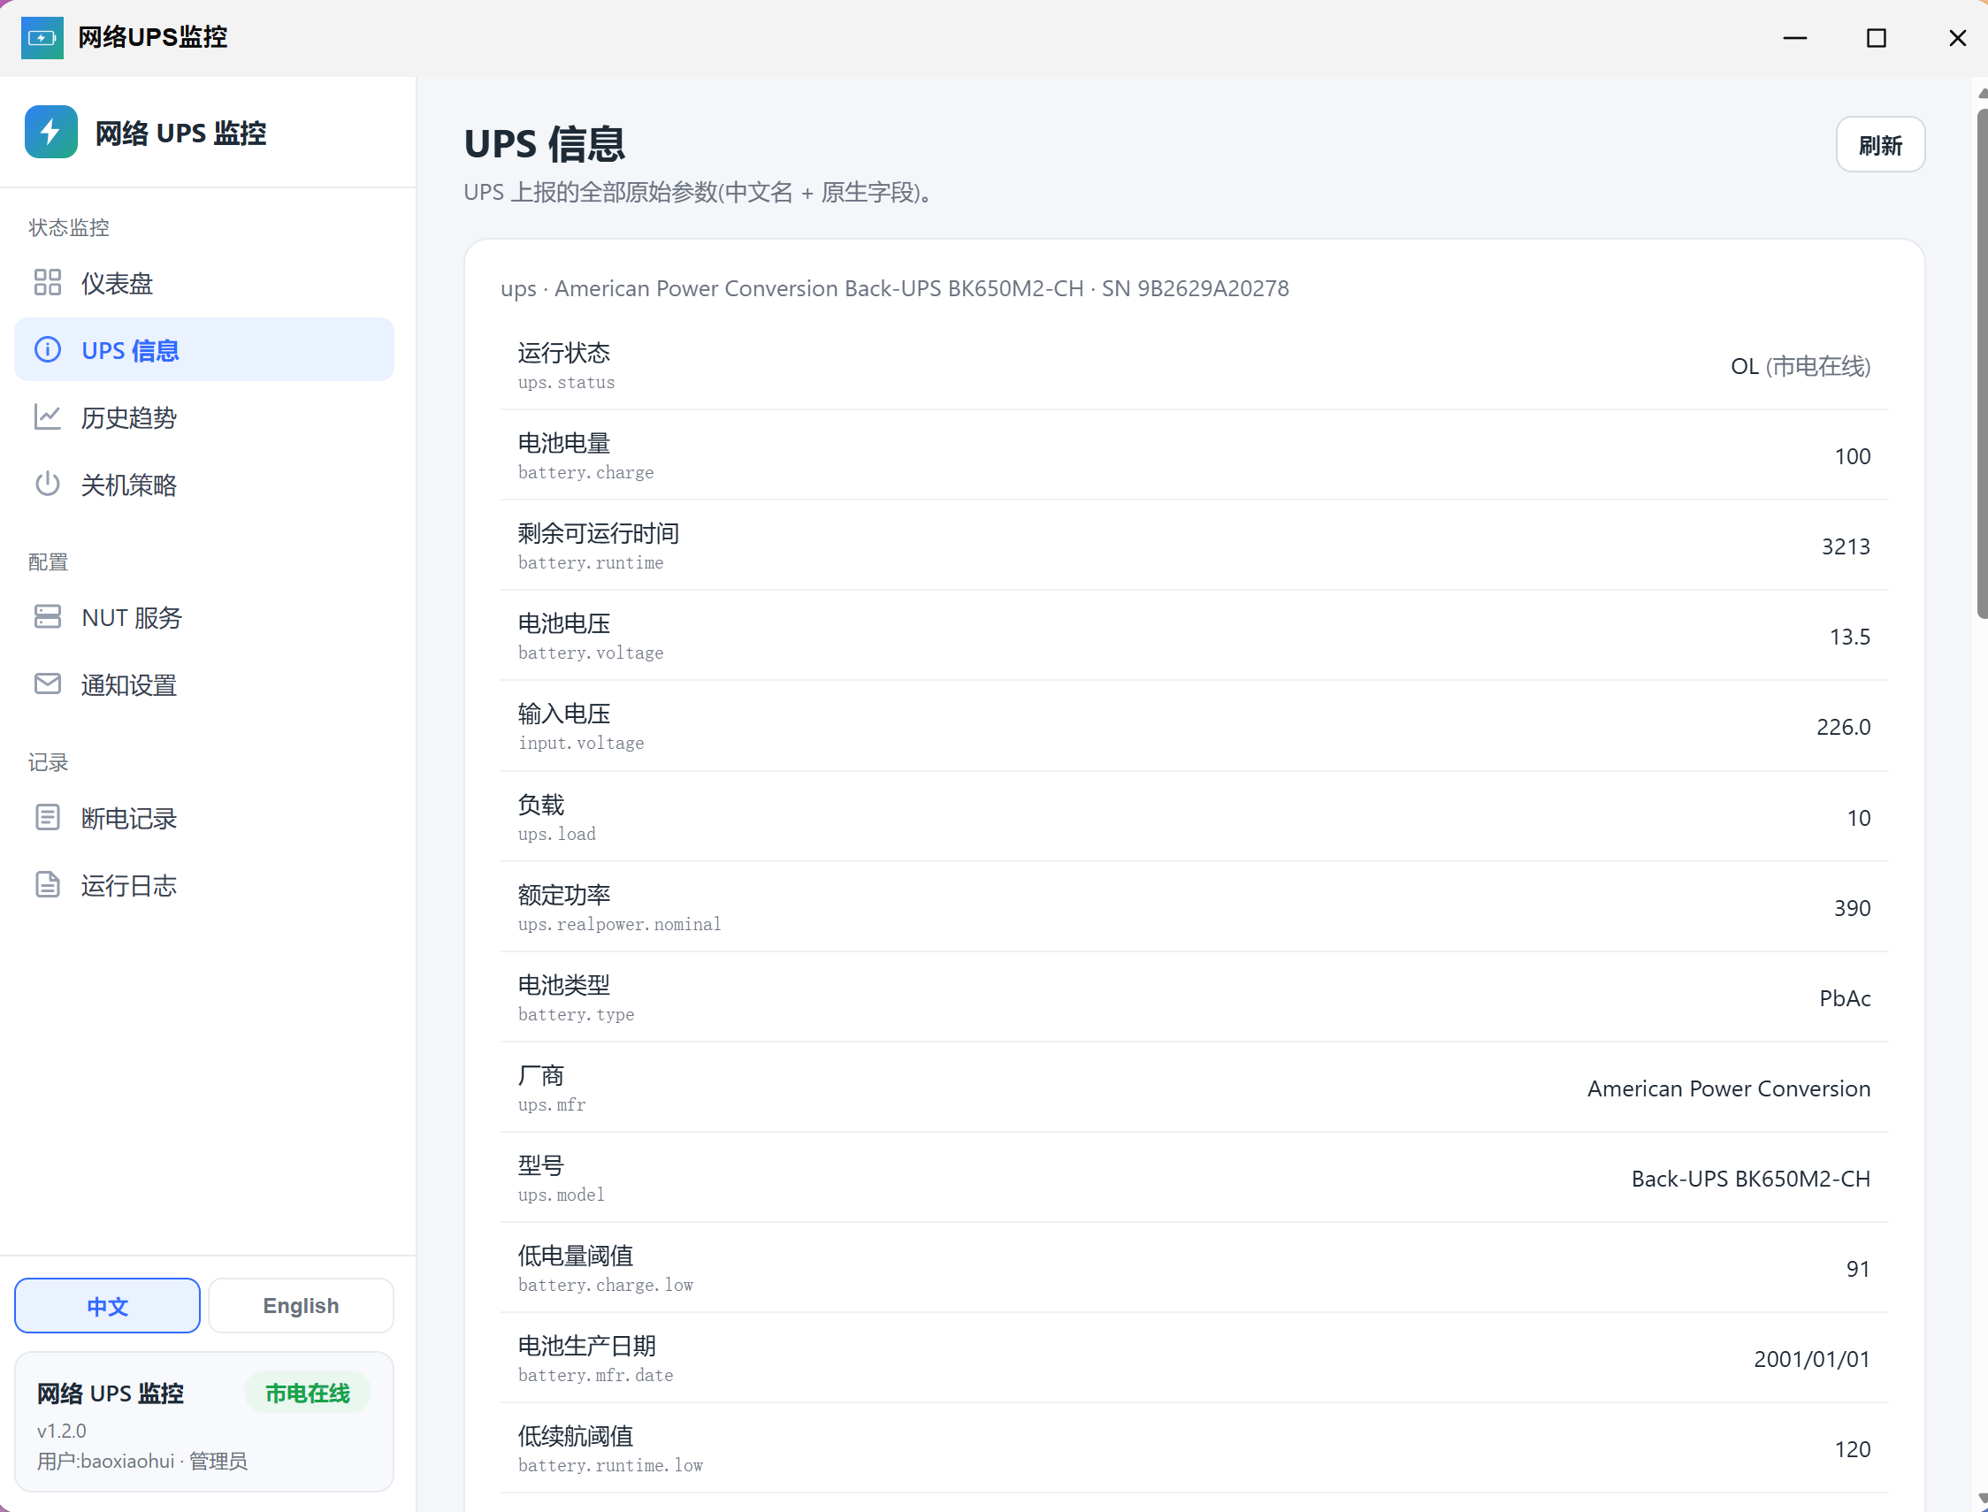Click the battery.runtime value 3213

click(1846, 546)
